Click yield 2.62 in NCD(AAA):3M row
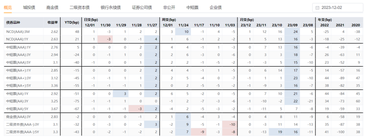 [54, 32]
